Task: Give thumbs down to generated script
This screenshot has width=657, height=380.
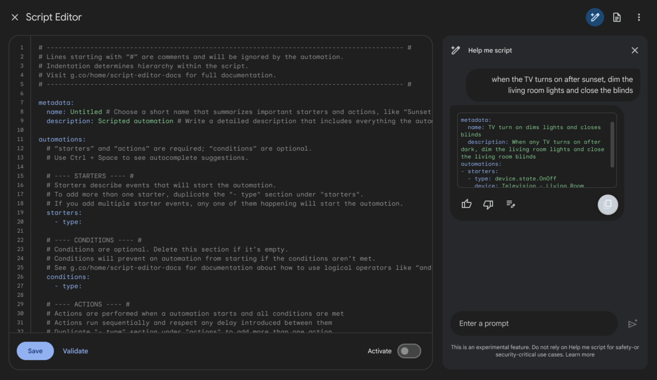Action: [488, 204]
